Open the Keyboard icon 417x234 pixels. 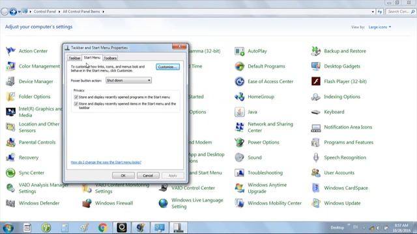pyautogui.click(x=315, y=112)
